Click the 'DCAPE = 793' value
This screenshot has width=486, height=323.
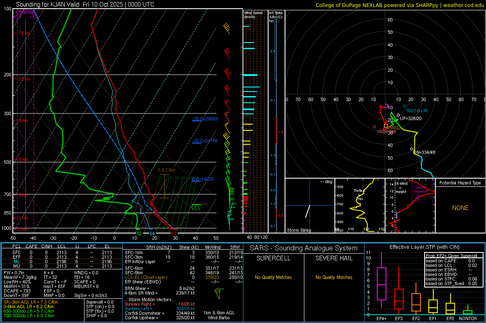click(17, 291)
